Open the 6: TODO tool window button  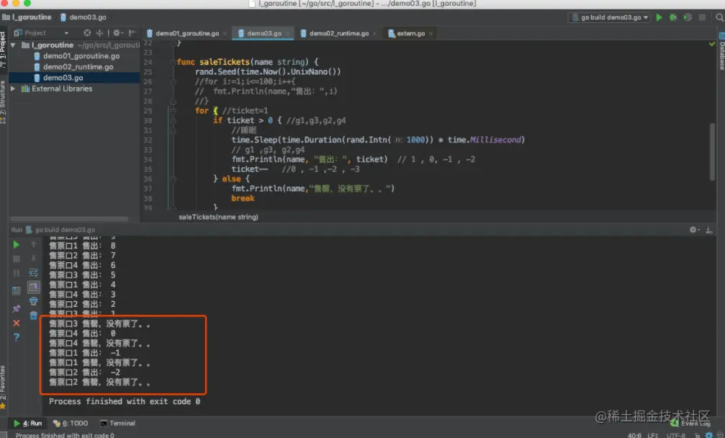[71, 423]
